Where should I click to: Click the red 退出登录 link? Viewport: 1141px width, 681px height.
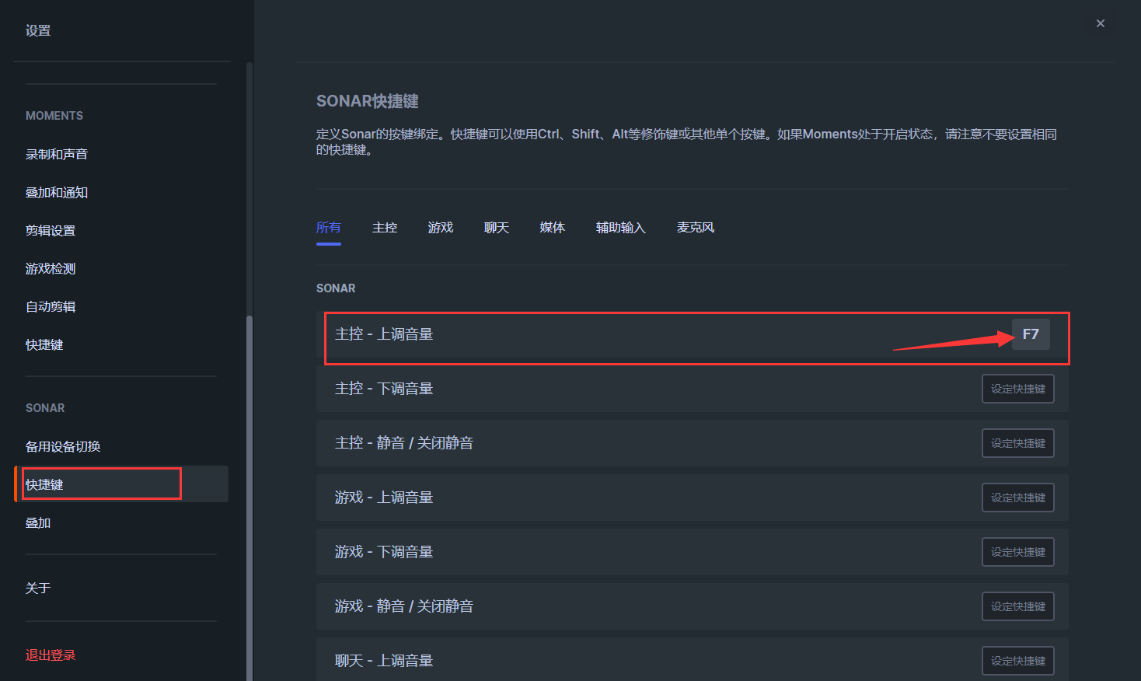point(51,655)
